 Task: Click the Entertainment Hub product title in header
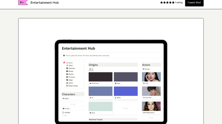click(45, 3)
